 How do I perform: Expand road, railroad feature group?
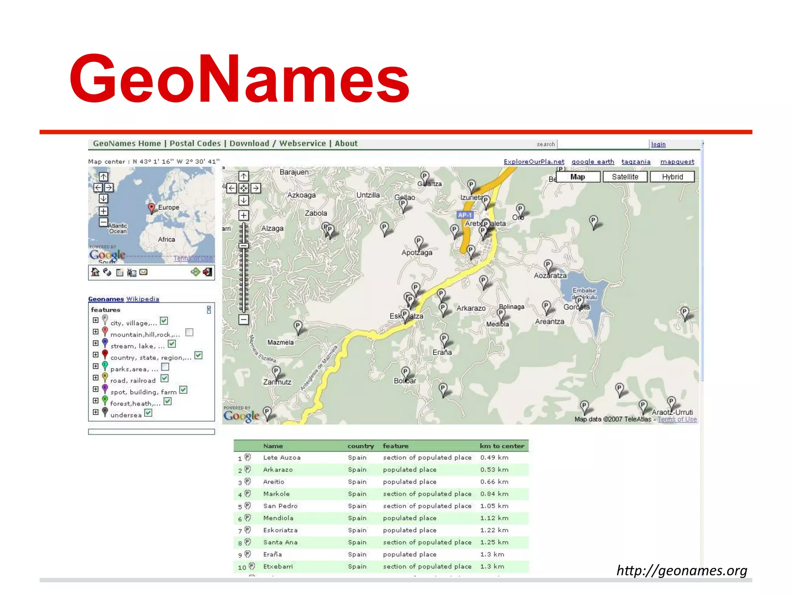coord(96,378)
